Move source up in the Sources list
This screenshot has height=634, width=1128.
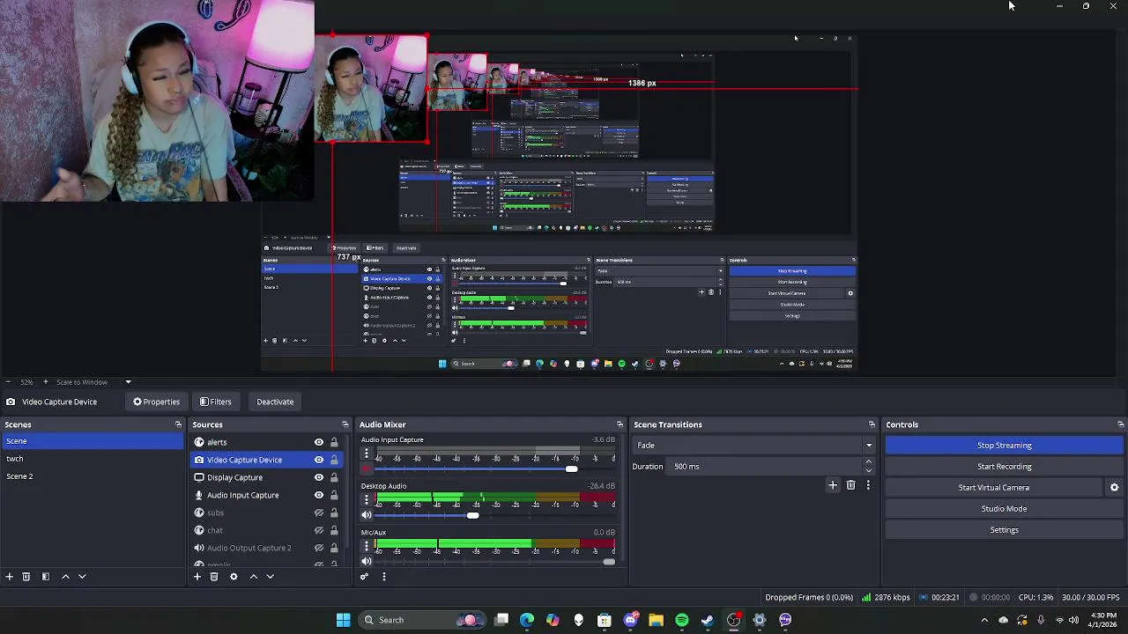pos(254,577)
